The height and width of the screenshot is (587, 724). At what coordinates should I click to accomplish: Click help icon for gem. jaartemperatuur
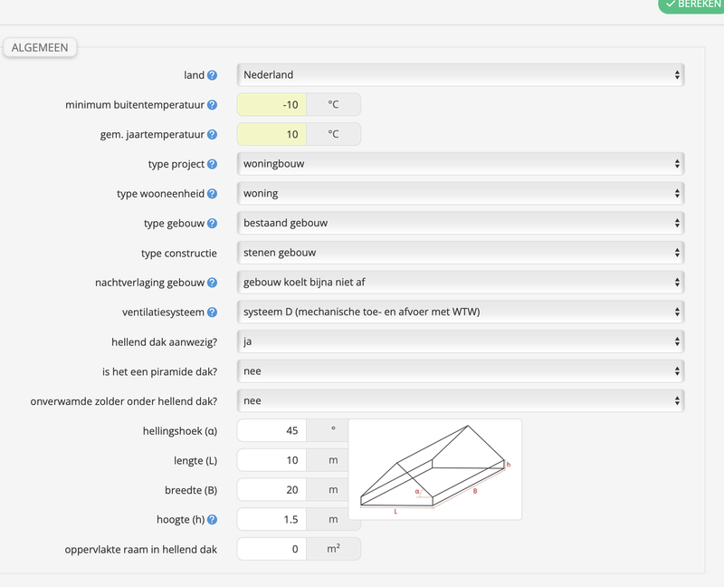click(212, 135)
